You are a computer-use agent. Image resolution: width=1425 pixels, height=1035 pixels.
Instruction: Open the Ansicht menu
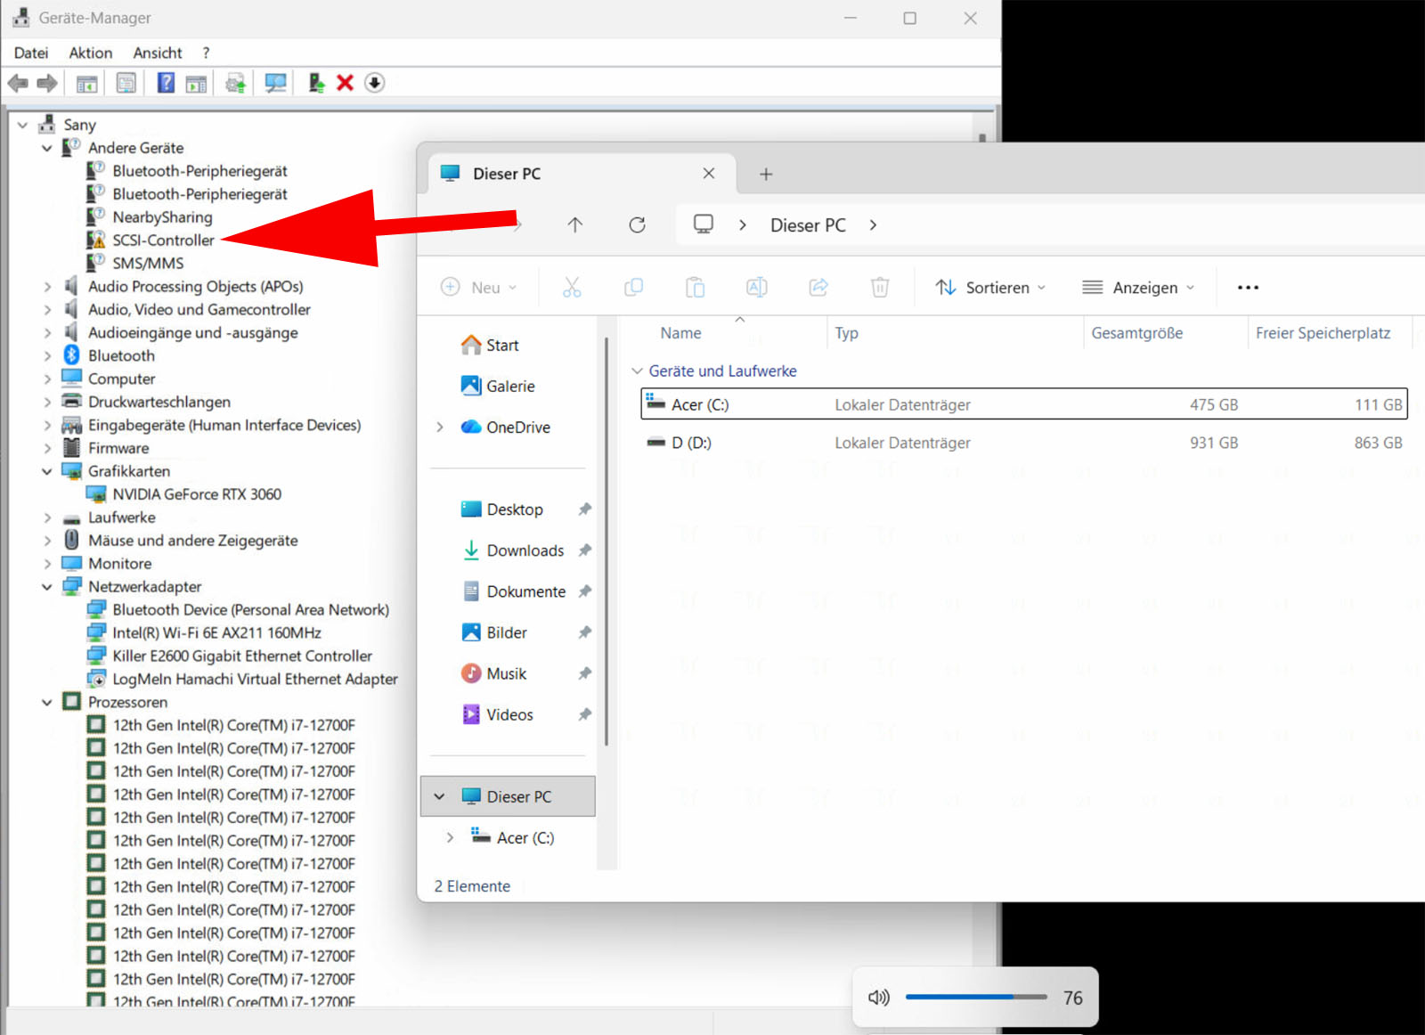point(158,53)
